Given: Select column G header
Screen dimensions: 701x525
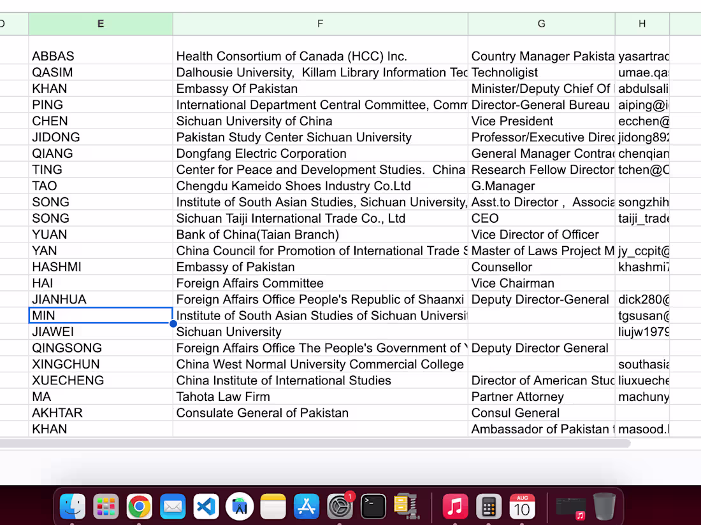Looking at the screenshot, I should click(x=542, y=24).
